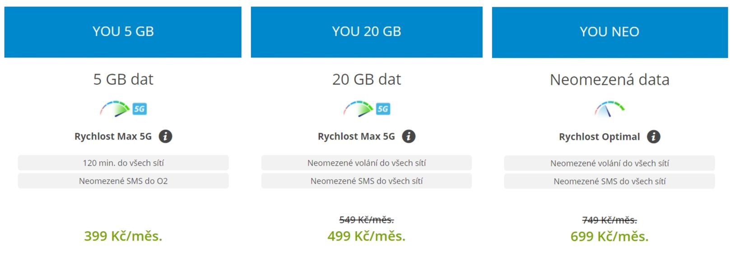The image size is (735, 260).
Task: Open info icon next to YOU 20 GB speed
Action: coord(409,136)
